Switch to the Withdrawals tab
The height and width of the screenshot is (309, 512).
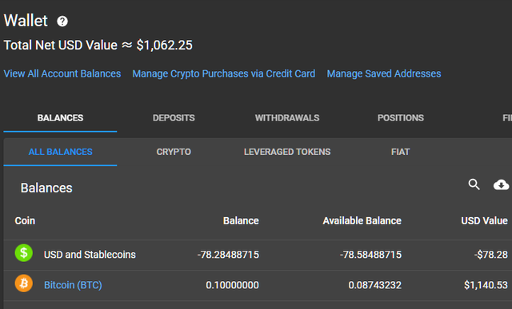coord(287,118)
